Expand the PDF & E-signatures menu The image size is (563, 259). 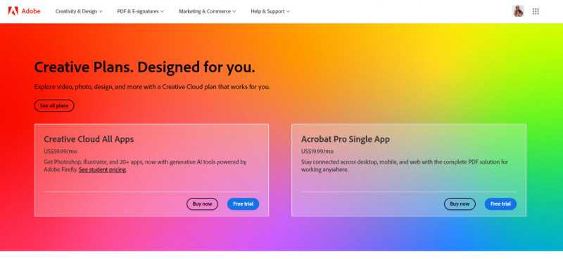[x=140, y=11]
